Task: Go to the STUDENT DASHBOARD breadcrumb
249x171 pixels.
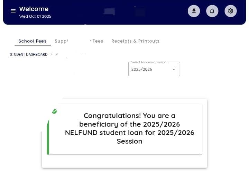Action: pos(29,55)
